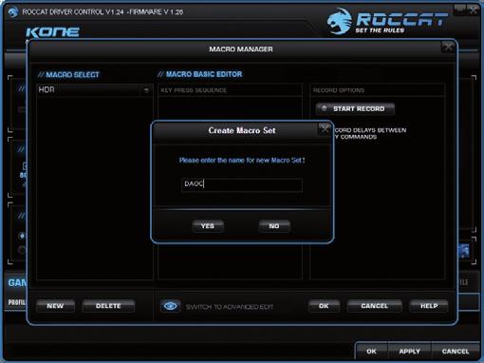Viewport: 484px width, 363px height.
Task: Click the 'KEY PRESS SEQUENCE' header
Action: pos(194,90)
